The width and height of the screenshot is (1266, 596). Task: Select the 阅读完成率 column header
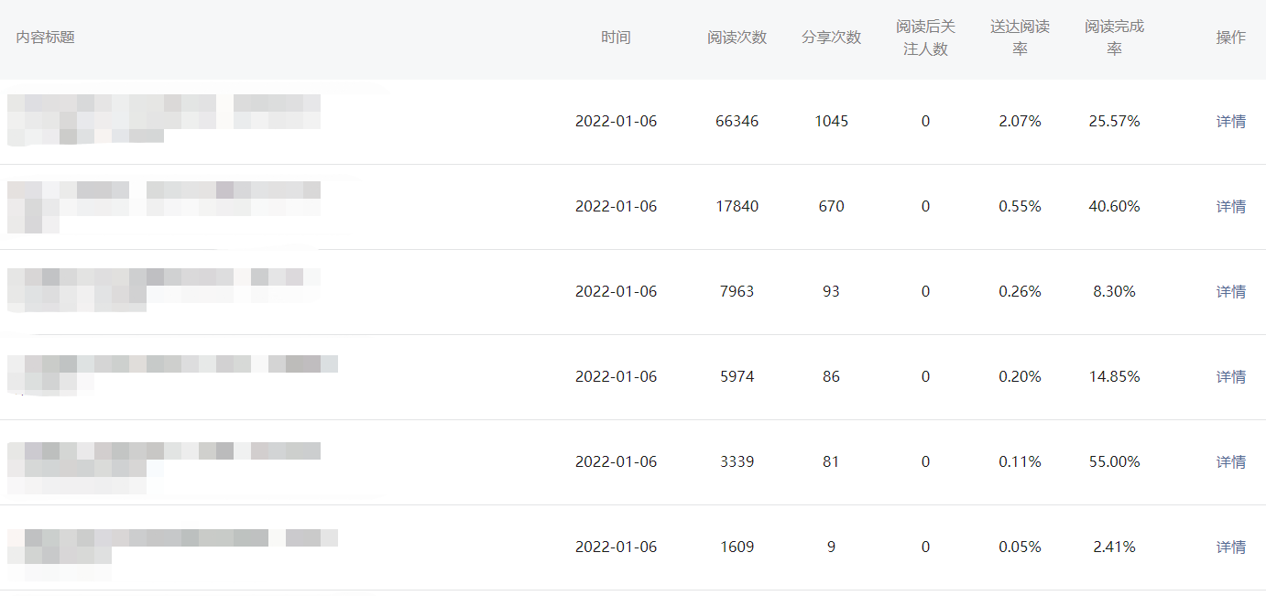(1114, 38)
